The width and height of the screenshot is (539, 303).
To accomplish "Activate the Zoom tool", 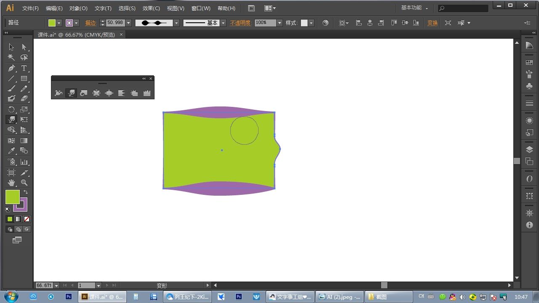I will pyautogui.click(x=24, y=183).
